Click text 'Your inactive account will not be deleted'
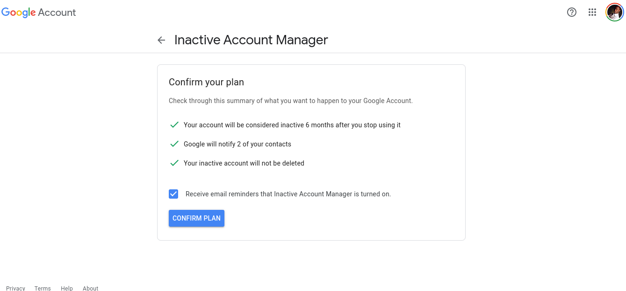Image resolution: width=626 pixels, height=291 pixels. coord(244,163)
